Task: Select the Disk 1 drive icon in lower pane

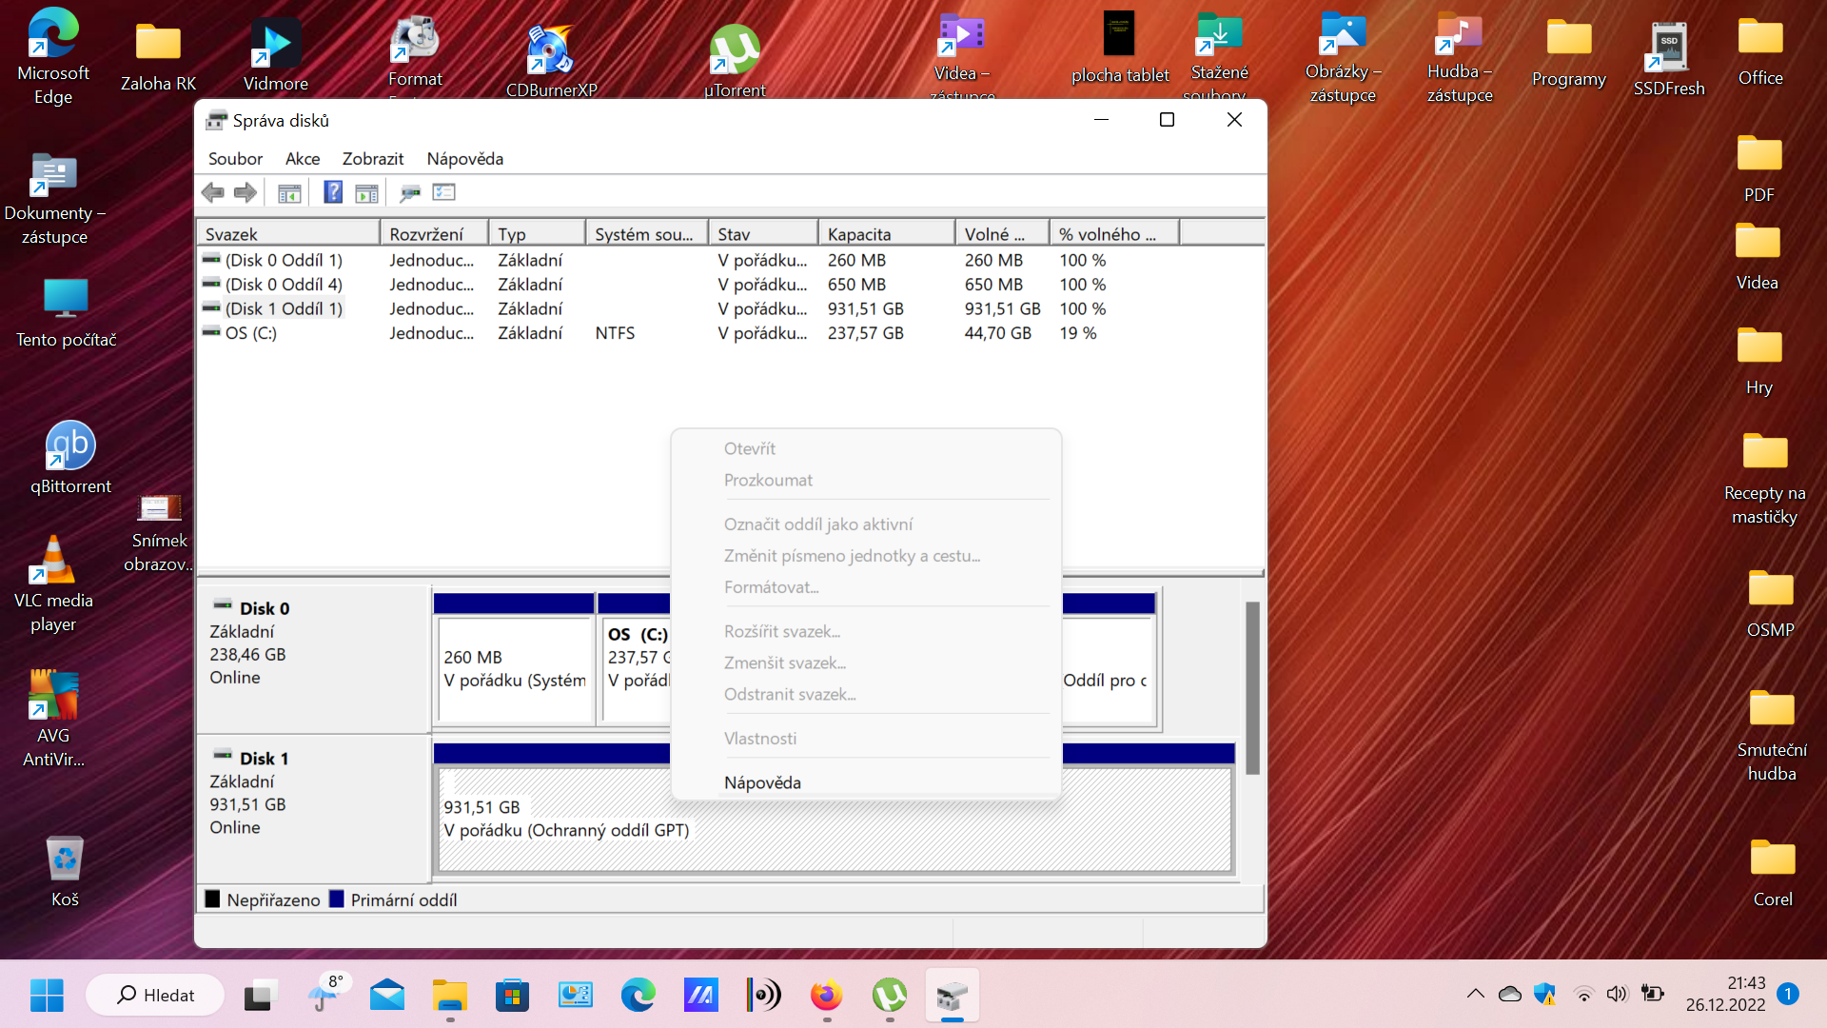Action: coord(224,755)
